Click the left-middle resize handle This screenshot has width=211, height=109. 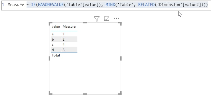[x=49, y=58]
